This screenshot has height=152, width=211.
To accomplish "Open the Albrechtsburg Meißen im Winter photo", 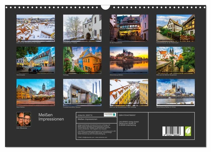I will pos(176,92).
